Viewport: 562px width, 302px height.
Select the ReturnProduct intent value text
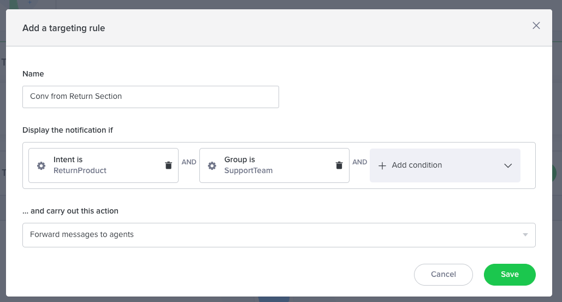coord(80,170)
